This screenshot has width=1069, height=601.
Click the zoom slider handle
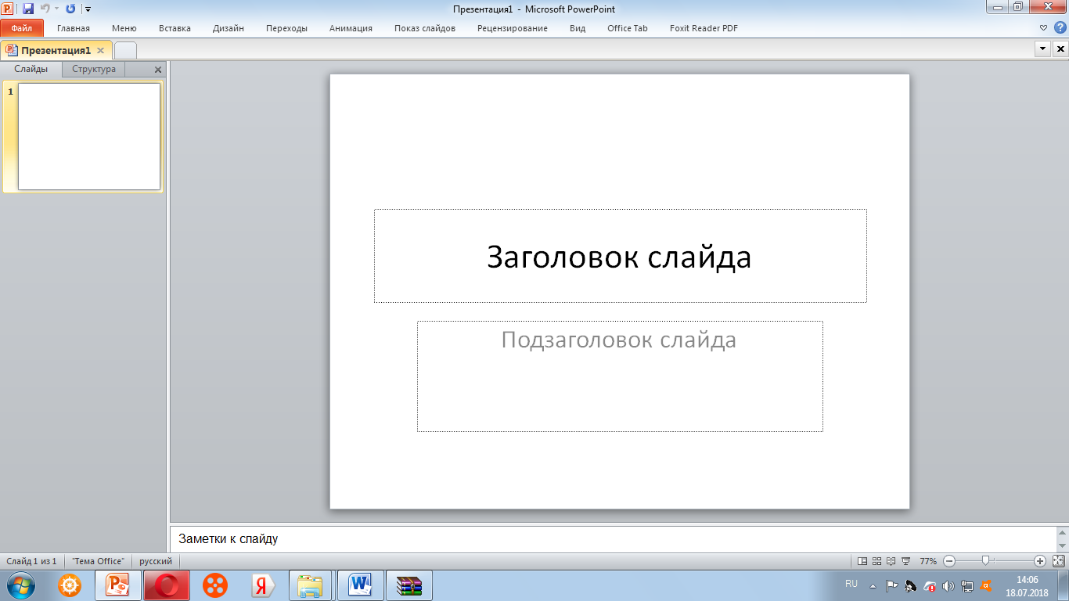985,561
